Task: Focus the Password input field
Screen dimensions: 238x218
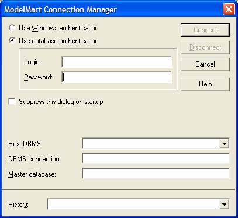Action: click(116, 77)
